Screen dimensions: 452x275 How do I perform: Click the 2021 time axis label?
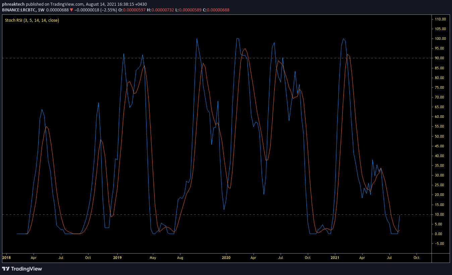(x=335, y=258)
